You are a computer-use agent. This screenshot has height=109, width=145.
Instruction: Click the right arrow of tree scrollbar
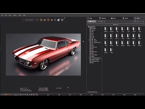(x=100, y=92)
